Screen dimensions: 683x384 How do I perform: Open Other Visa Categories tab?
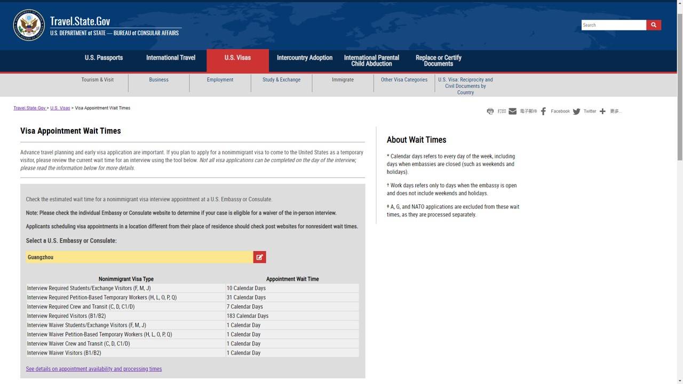[x=404, y=80]
